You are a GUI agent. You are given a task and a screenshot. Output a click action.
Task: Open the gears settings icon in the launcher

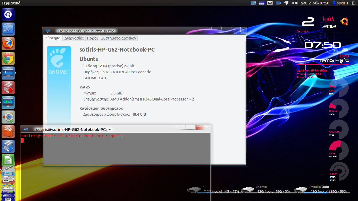pos(8,117)
